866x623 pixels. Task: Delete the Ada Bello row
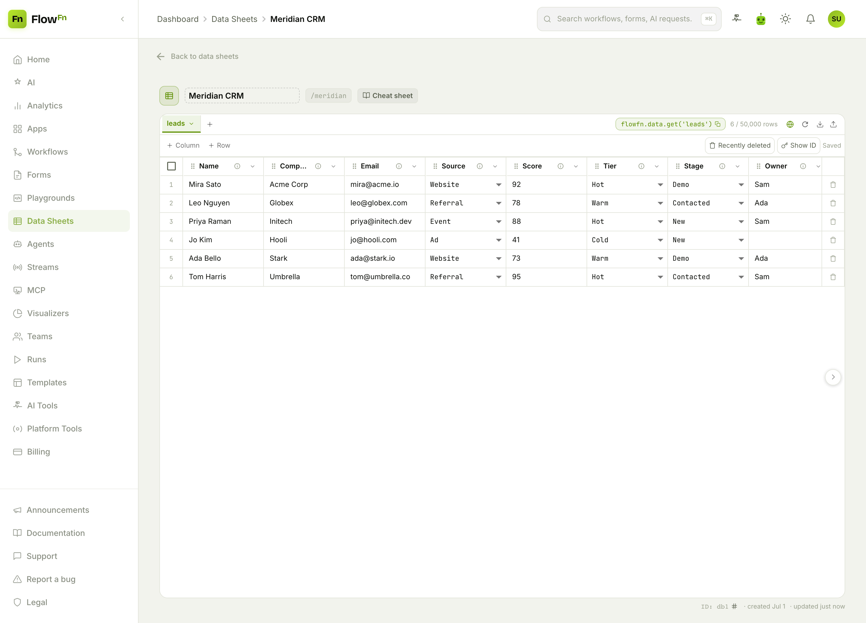(833, 258)
